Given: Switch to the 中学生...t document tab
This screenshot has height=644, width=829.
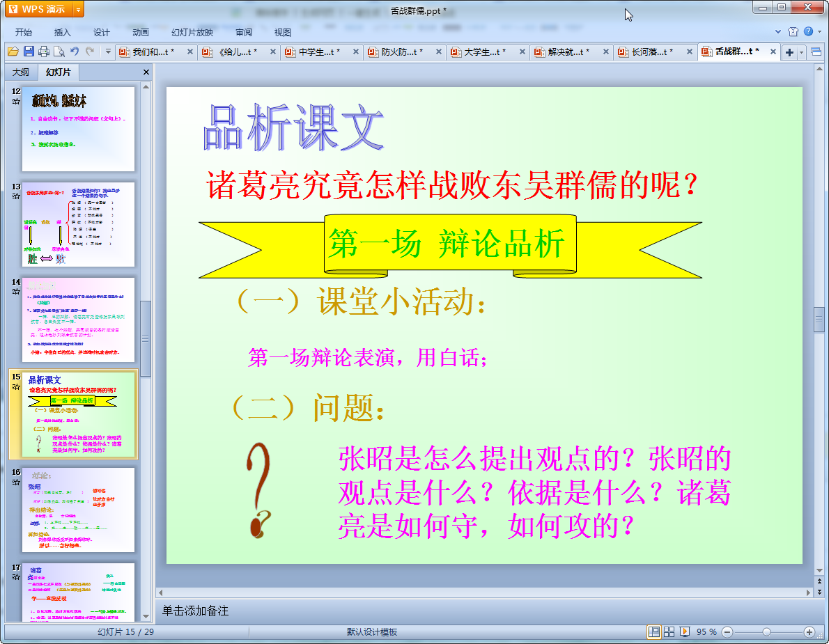Looking at the screenshot, I should point(318,52).
